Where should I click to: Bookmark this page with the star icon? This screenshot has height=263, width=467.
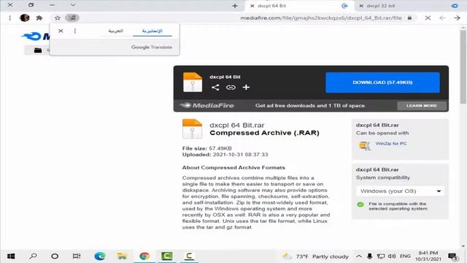click(x=58, y=18)
